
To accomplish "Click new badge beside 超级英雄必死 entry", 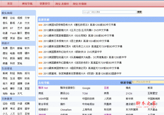I will pyautogui.click(x=40, y=68).
